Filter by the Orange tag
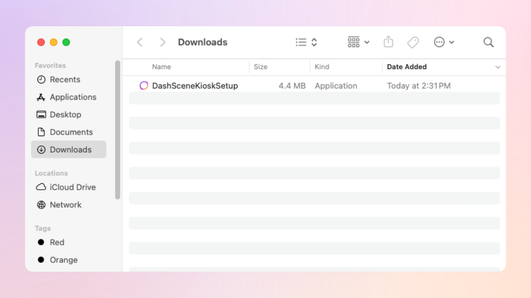This screenshot has width=531, height=298. (x=68, y=260)
